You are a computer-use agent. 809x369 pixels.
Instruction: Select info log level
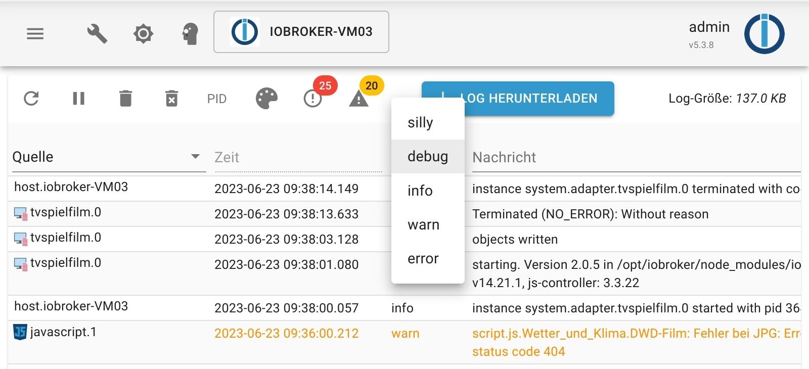coord(428,191)
